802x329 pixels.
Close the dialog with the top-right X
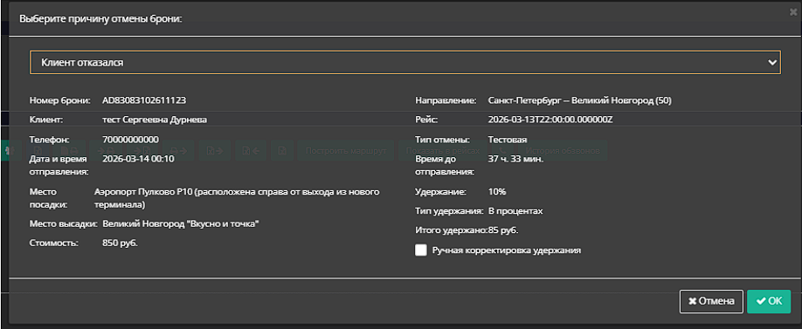pyautogui.click(x=792, y=12)
